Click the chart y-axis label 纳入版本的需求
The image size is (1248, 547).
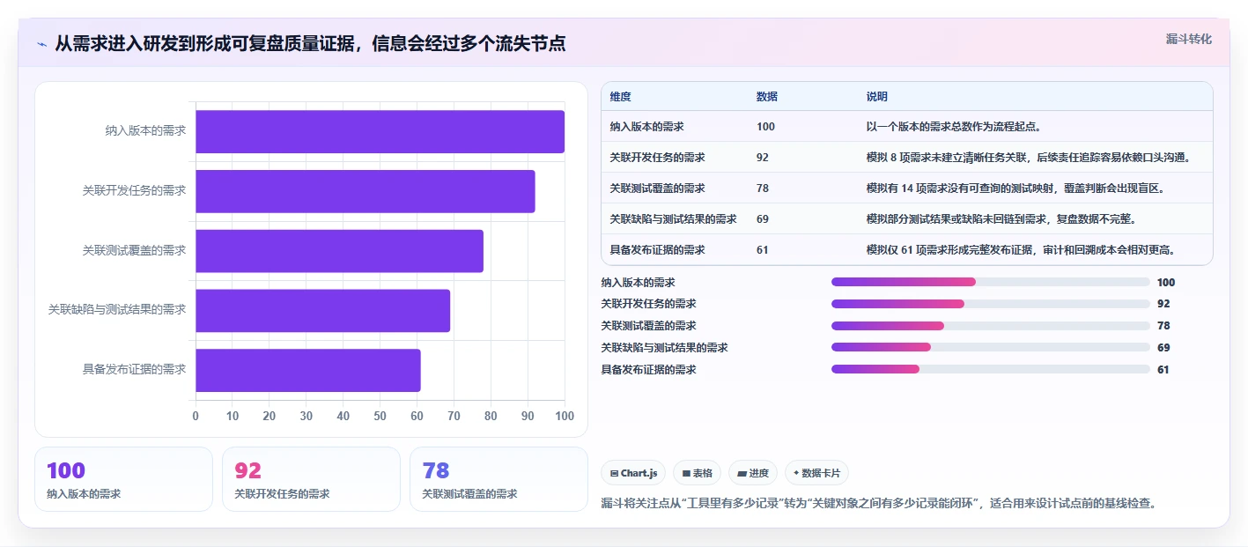click(x=145, y=131)
